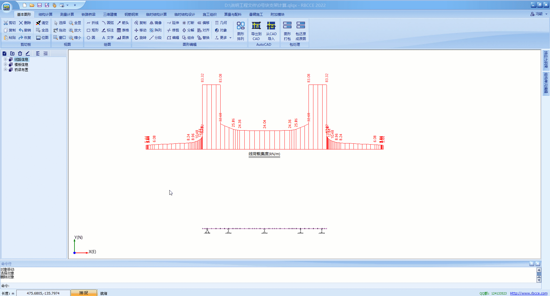Click the 清空 clear button
Screen dimensions: 550x296
pos(42,23)
